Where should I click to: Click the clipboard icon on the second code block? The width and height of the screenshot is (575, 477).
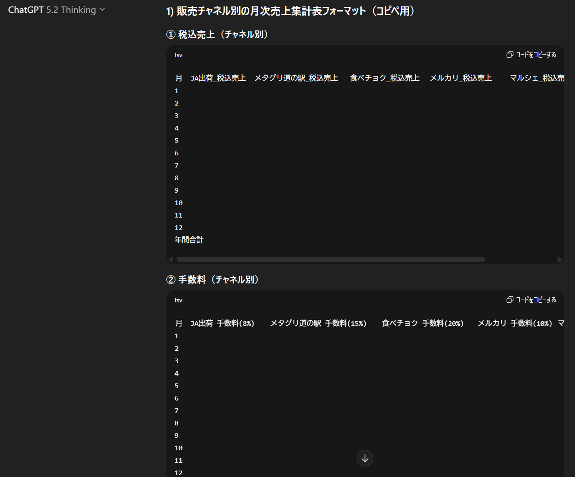point(510,300)
